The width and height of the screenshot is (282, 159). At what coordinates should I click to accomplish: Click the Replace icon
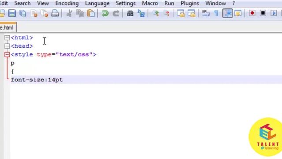click(x=141, y=13)
